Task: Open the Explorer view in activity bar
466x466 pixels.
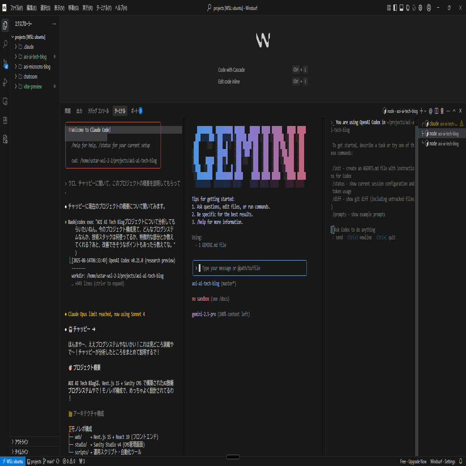Action: tap(5, 25)
